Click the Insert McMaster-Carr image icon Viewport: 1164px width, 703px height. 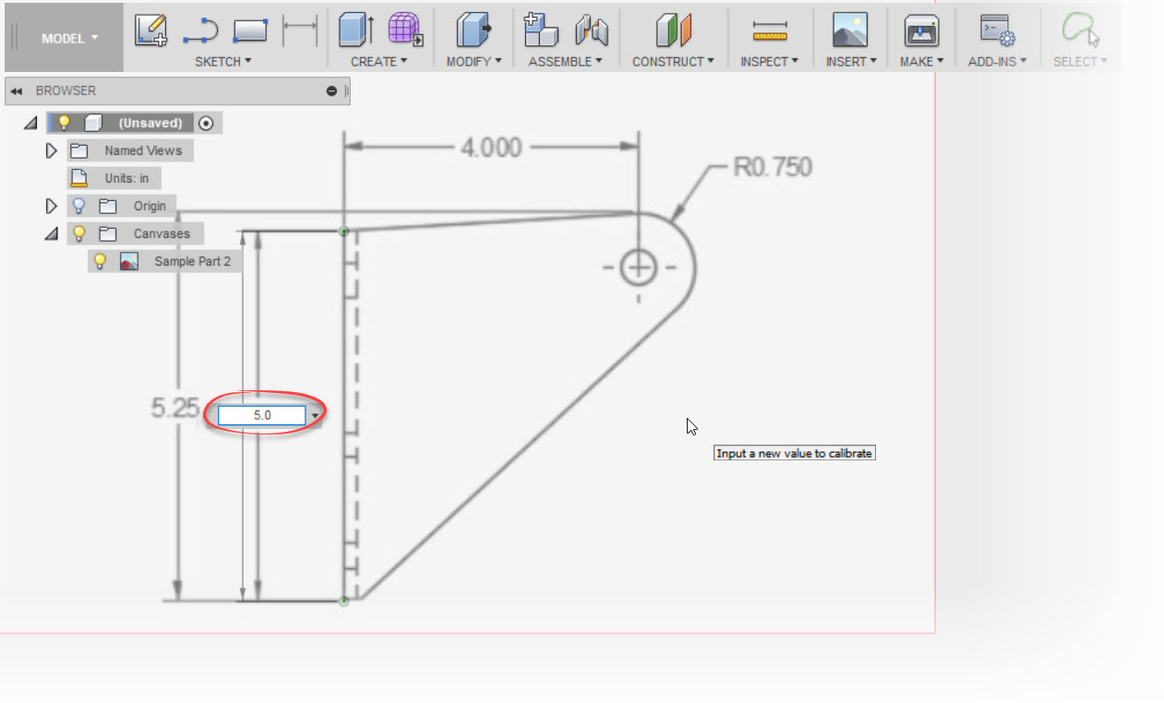point(849,30)
